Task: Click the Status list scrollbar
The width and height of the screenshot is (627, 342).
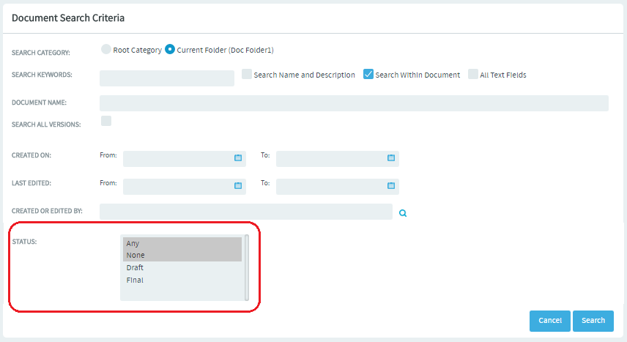Action: [x=247, y=267]
